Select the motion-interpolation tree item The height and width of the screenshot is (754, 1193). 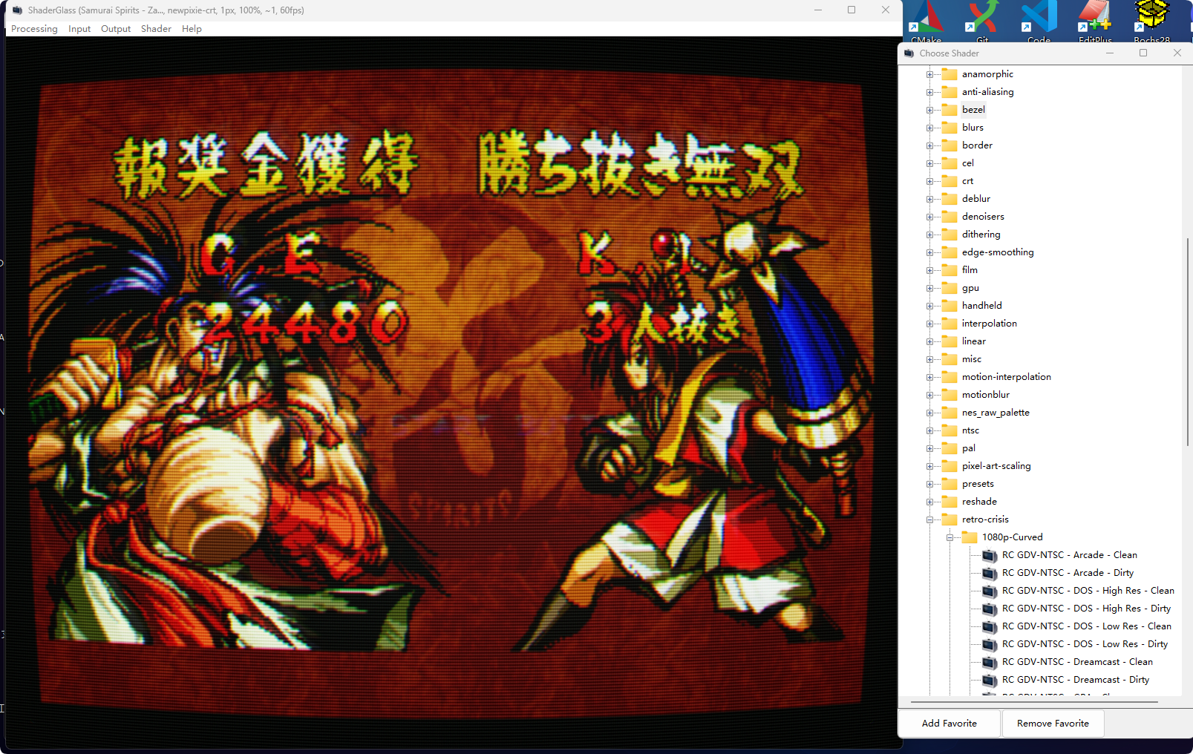point(1006,377)
